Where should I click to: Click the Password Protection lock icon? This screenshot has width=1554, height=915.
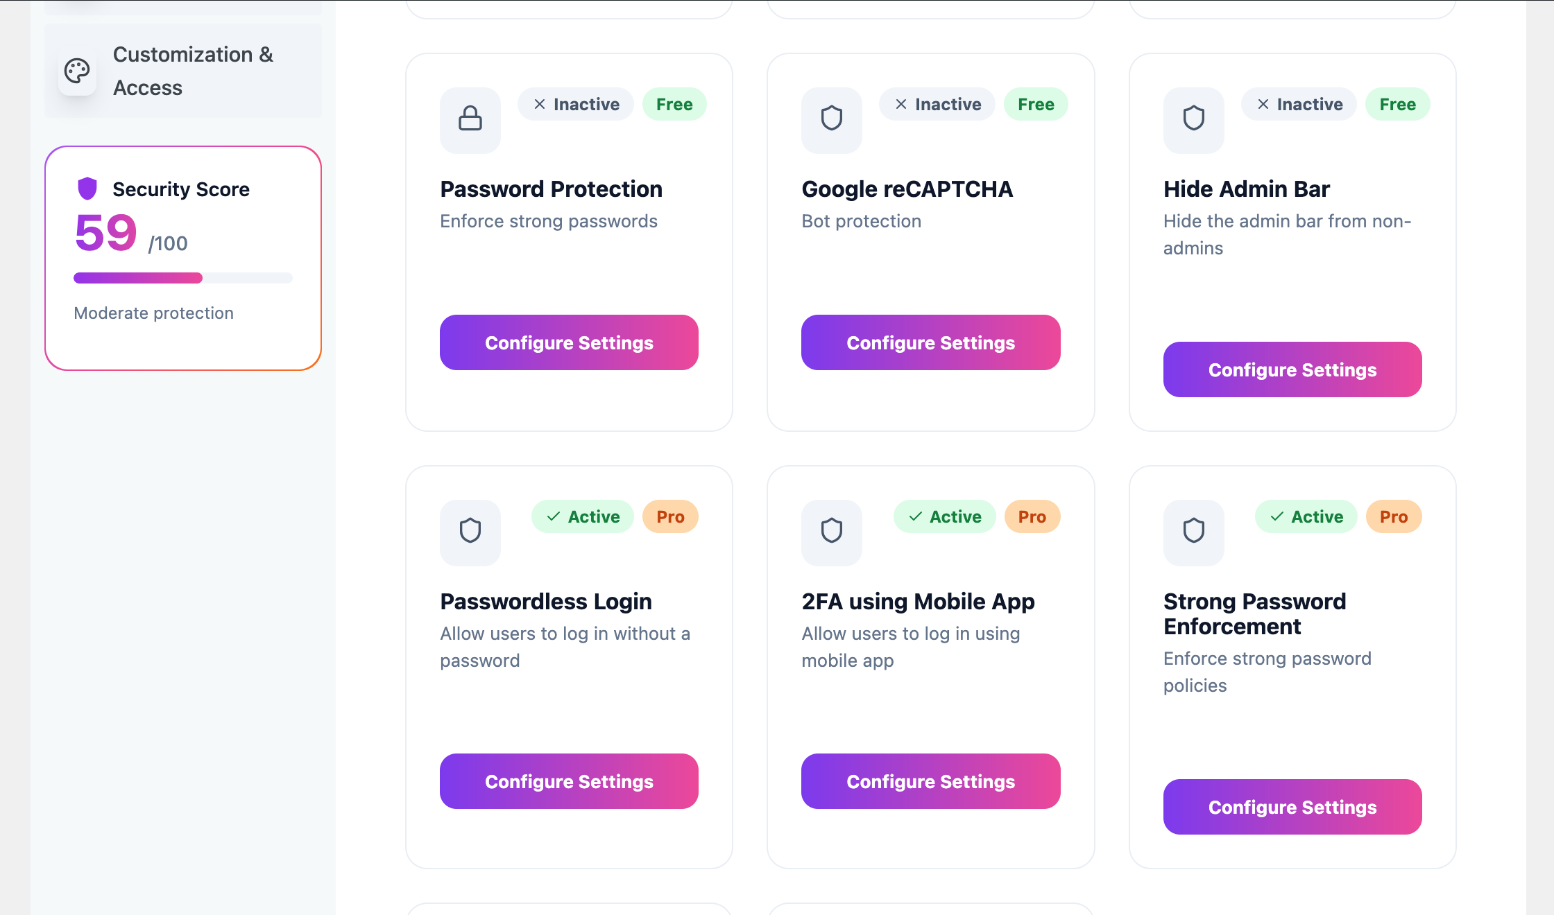[470, 119]
